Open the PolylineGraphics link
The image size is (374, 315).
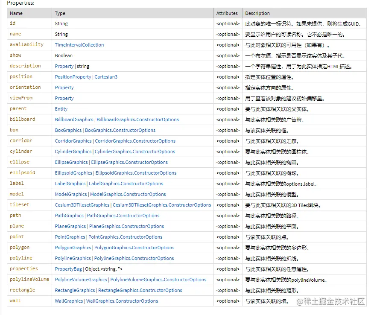tap(73, 258)
